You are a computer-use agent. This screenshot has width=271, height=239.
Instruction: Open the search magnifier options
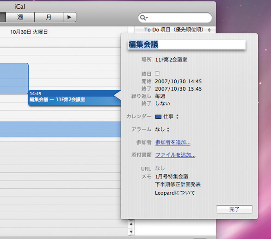point(144,18)
